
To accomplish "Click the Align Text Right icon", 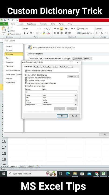I will (61, 33).
